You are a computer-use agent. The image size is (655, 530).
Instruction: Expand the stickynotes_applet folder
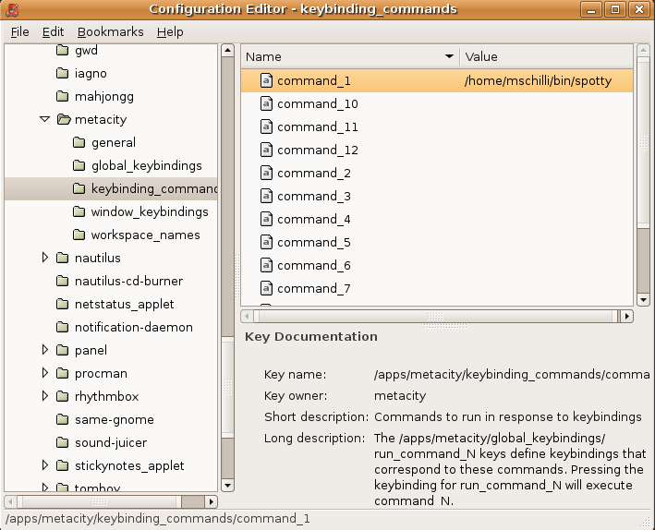[x=44, y=465]
